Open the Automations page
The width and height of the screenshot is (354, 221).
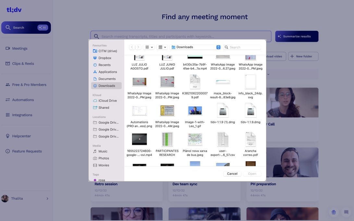point(20,100)
